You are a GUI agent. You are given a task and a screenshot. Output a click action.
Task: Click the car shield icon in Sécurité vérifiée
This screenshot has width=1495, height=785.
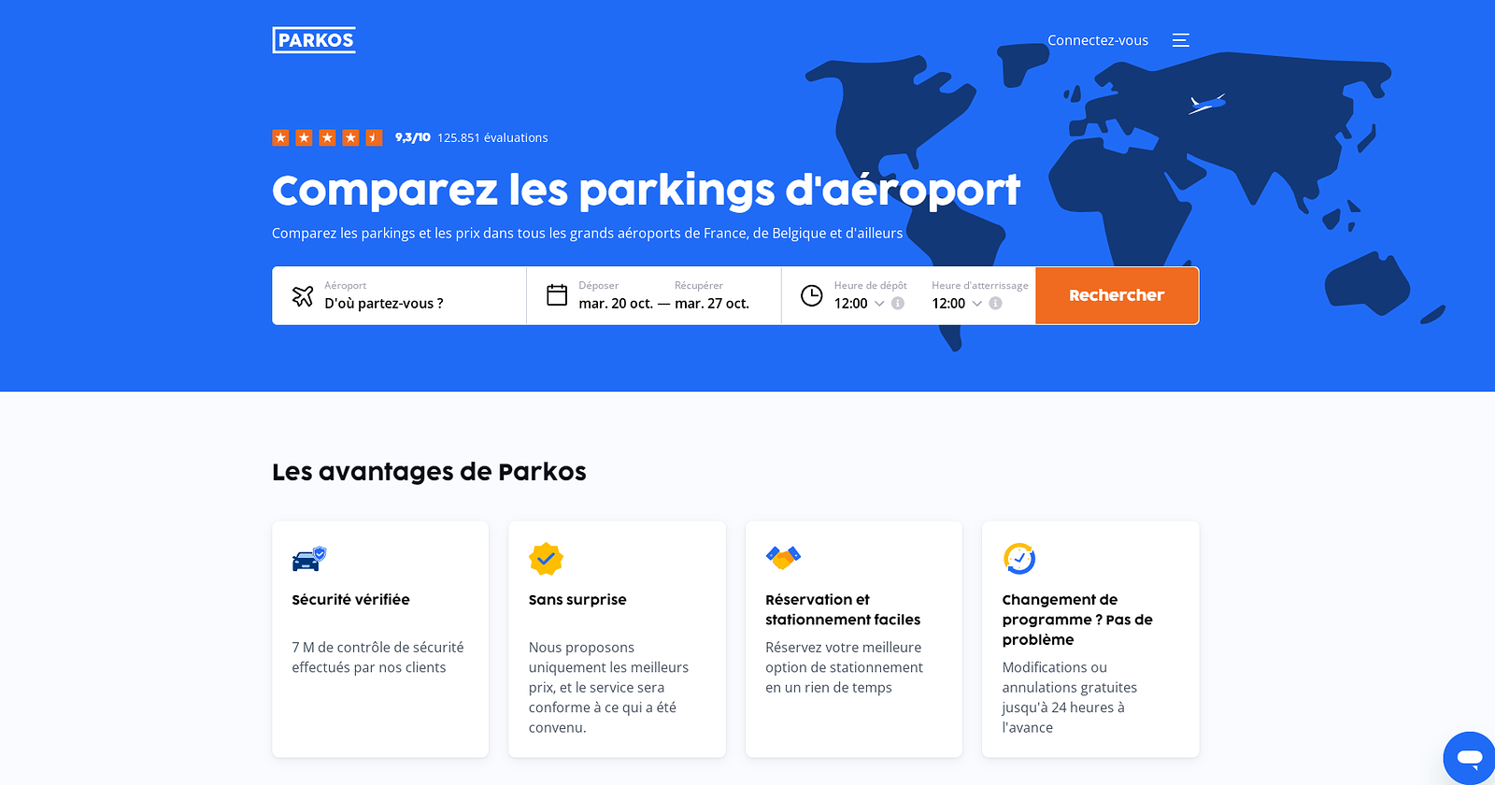coord(309,559)
